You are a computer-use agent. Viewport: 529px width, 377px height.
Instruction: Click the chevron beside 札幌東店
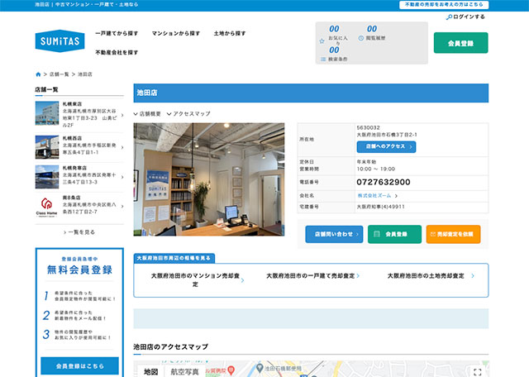point(122,115)
